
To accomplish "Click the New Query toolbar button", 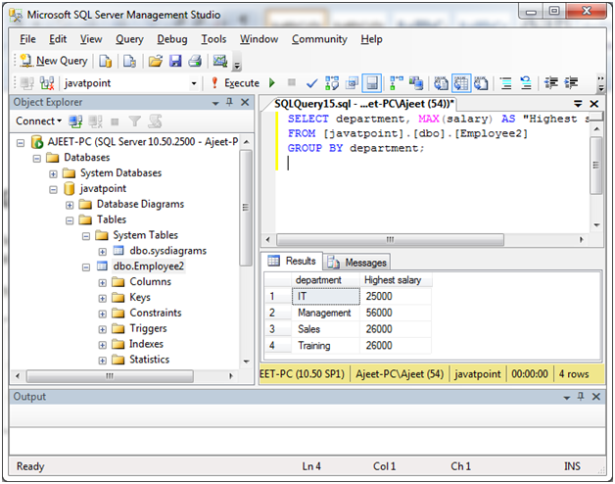I will click(53, 61).
